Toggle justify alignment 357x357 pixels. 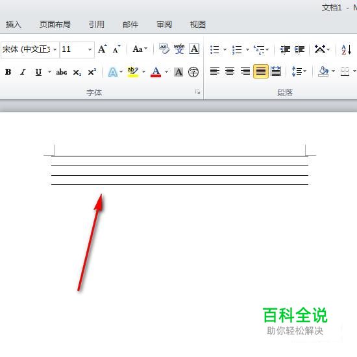tap(261, 71)
